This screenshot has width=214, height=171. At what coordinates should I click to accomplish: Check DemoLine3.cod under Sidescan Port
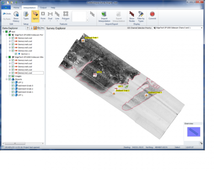tap(13, 41)
